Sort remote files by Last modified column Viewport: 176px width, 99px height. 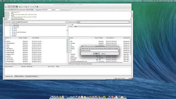[114, 38]
